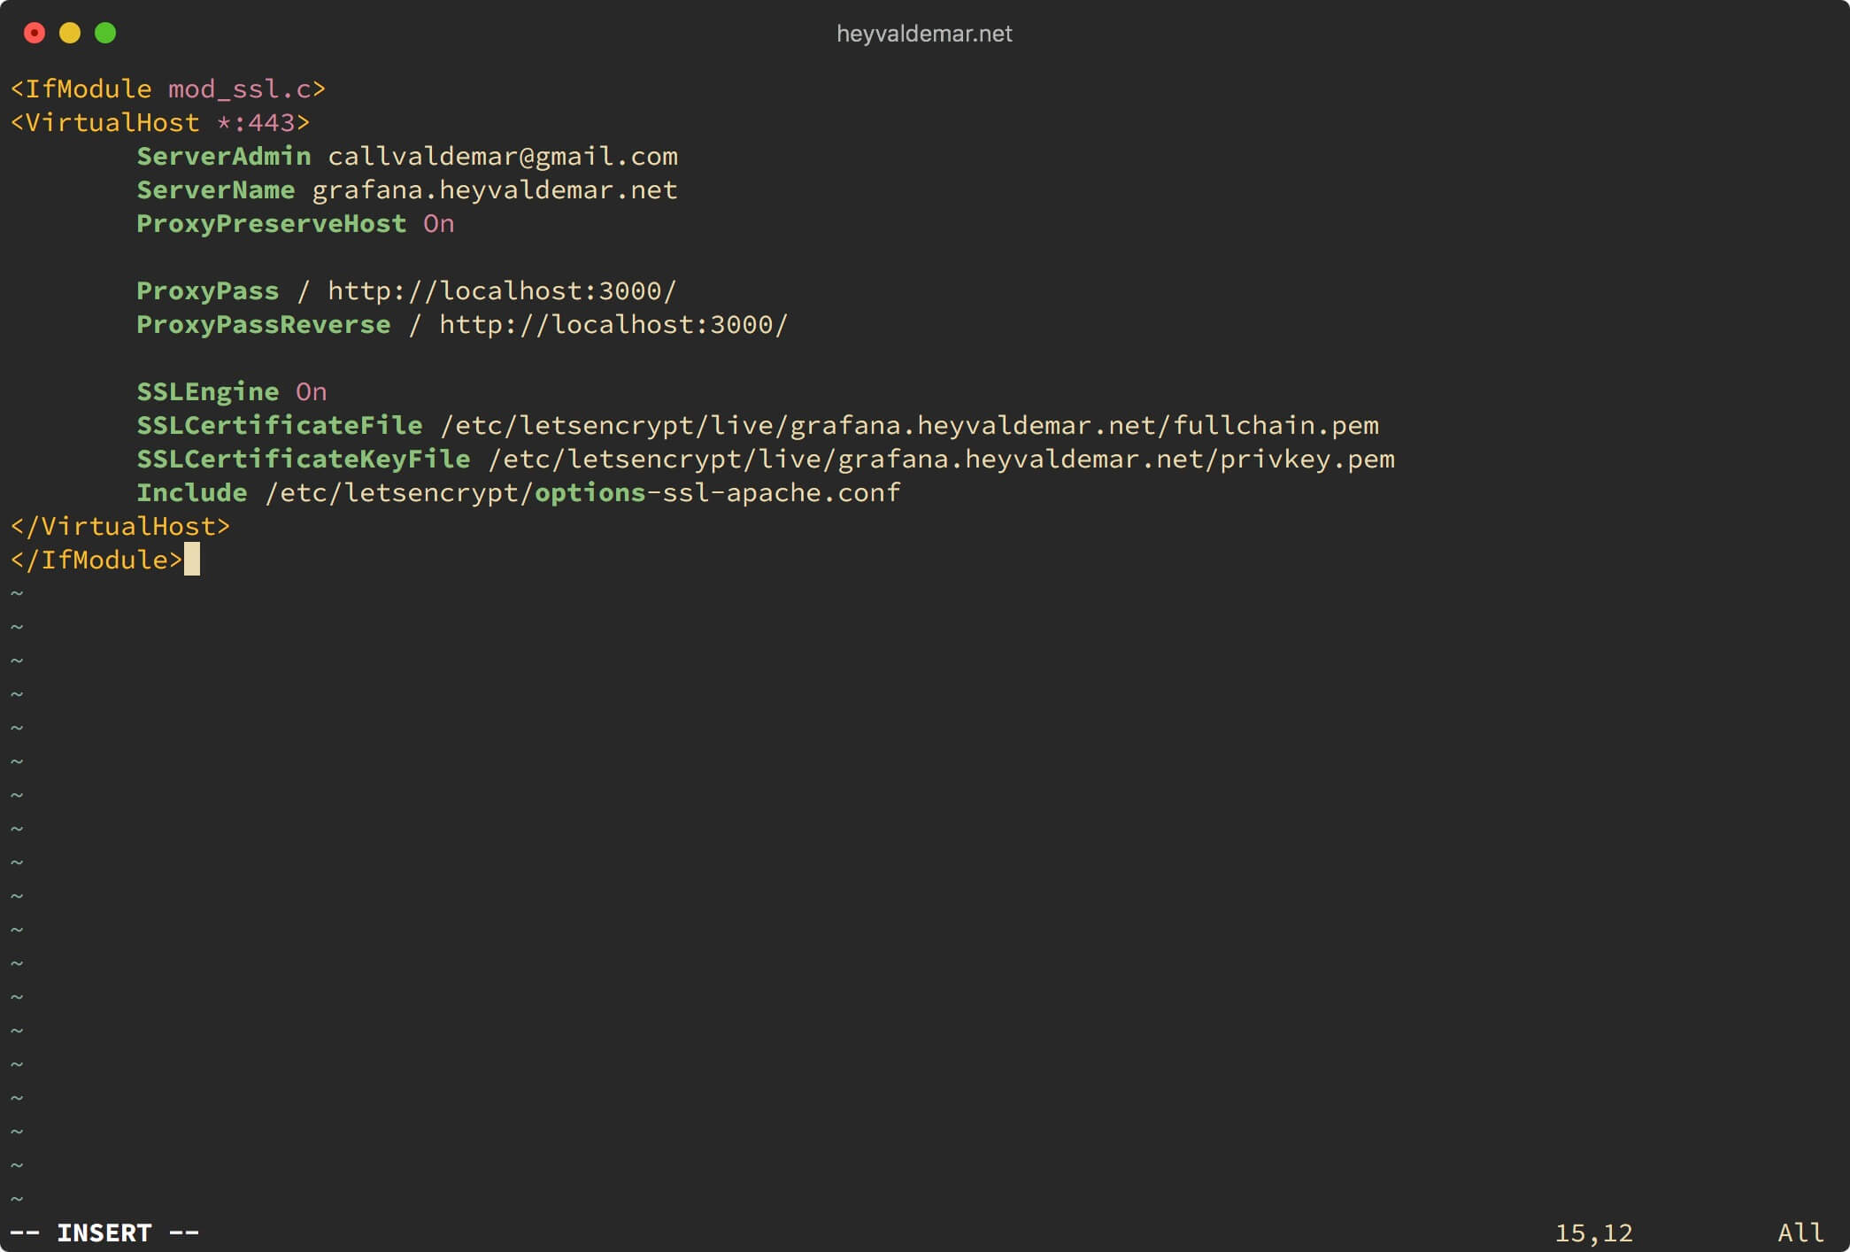Select the heyvaldemar.net title bar
The height and width of the screenshot is (1252, 1850).
click(x=924, y=31)
